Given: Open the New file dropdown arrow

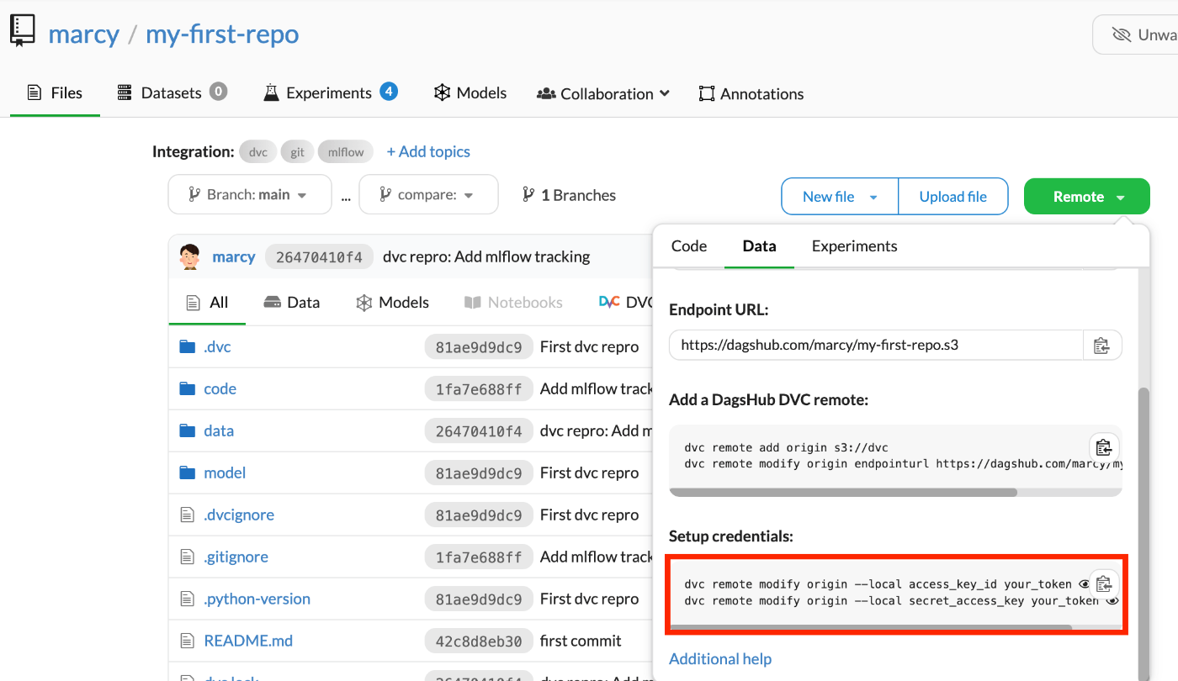Looking at the screenshot, I should 873,197.
